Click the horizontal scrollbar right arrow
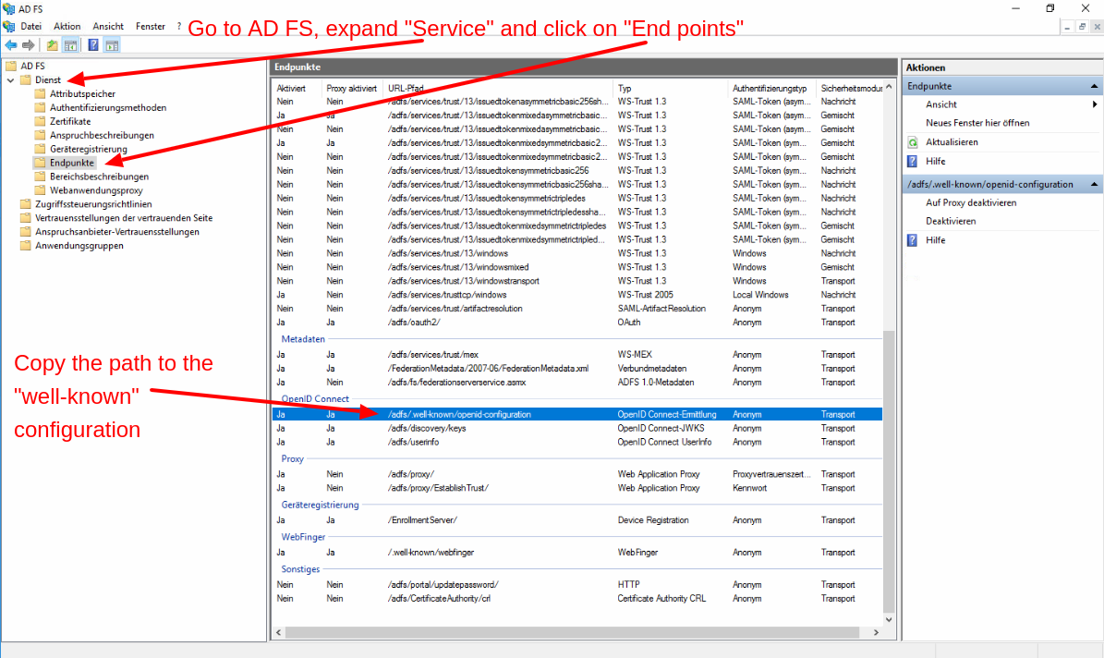Image resolution: width=1104 pixels, height=658 pixels. point(876,633)
